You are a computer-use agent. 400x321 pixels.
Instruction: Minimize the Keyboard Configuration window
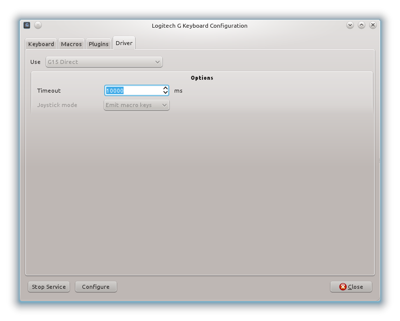pos(350,25)
